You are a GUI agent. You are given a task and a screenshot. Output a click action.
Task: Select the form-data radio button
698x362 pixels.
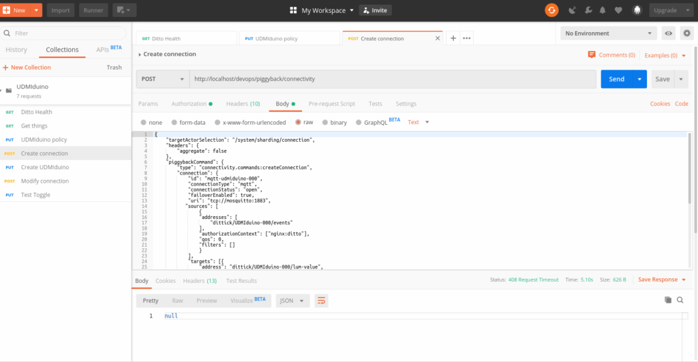coord(174,123)
